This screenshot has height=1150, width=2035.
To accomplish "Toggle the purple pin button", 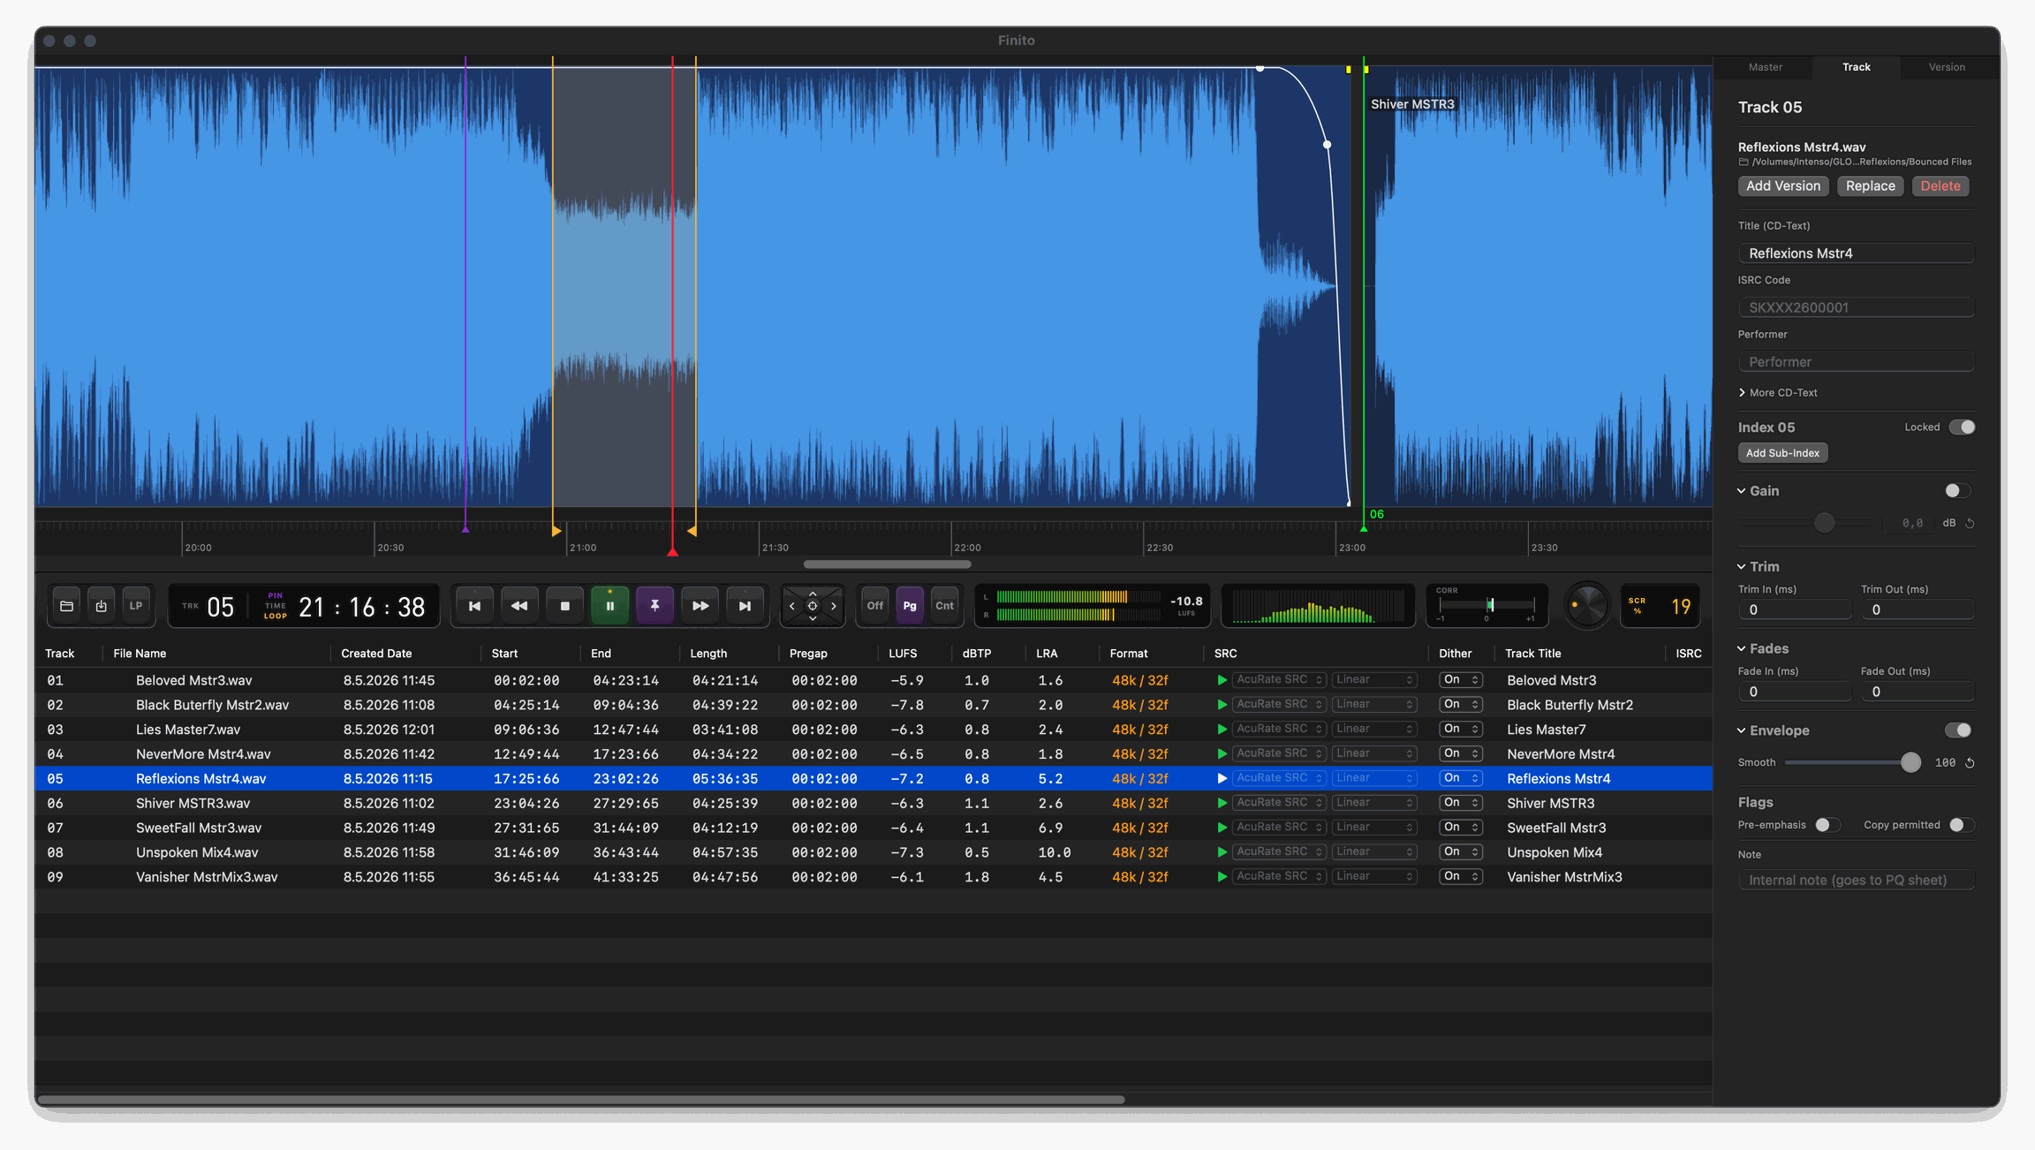I will (x=654, y=606).
